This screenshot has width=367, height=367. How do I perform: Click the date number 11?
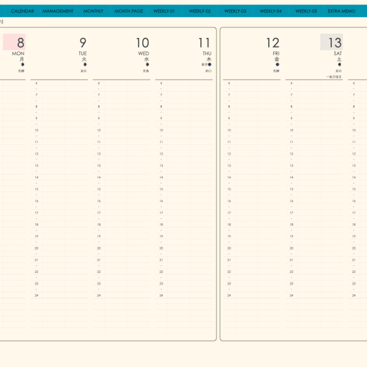pyautogui.click(x=204, y=43)
